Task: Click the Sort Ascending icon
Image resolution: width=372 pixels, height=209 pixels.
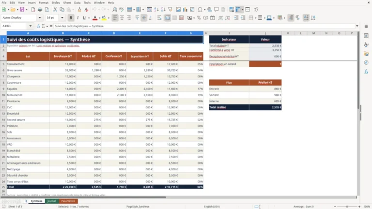Action: [x=156, y=10]
